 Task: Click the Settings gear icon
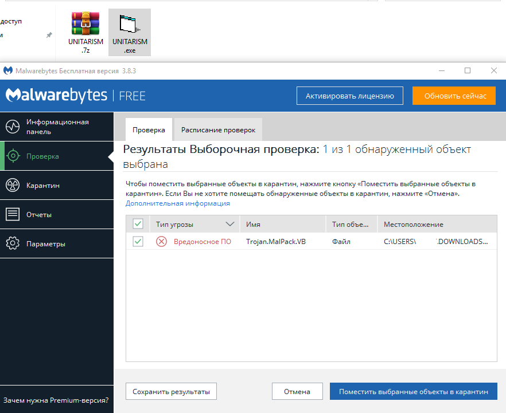(x=13, y=243)
